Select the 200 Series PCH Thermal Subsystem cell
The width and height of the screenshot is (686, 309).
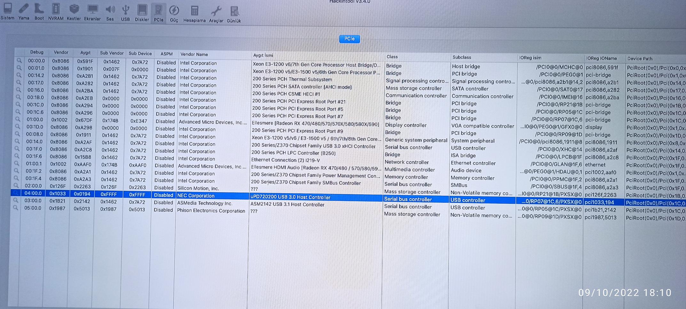tap(292, 79)
